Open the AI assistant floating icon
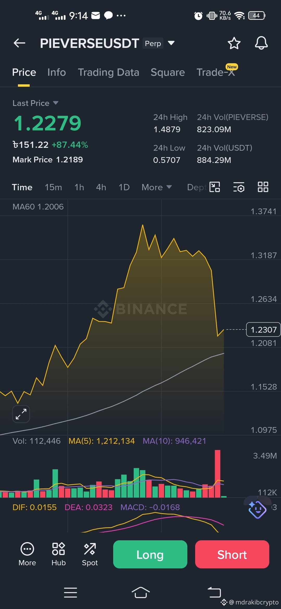 point(257,509)
